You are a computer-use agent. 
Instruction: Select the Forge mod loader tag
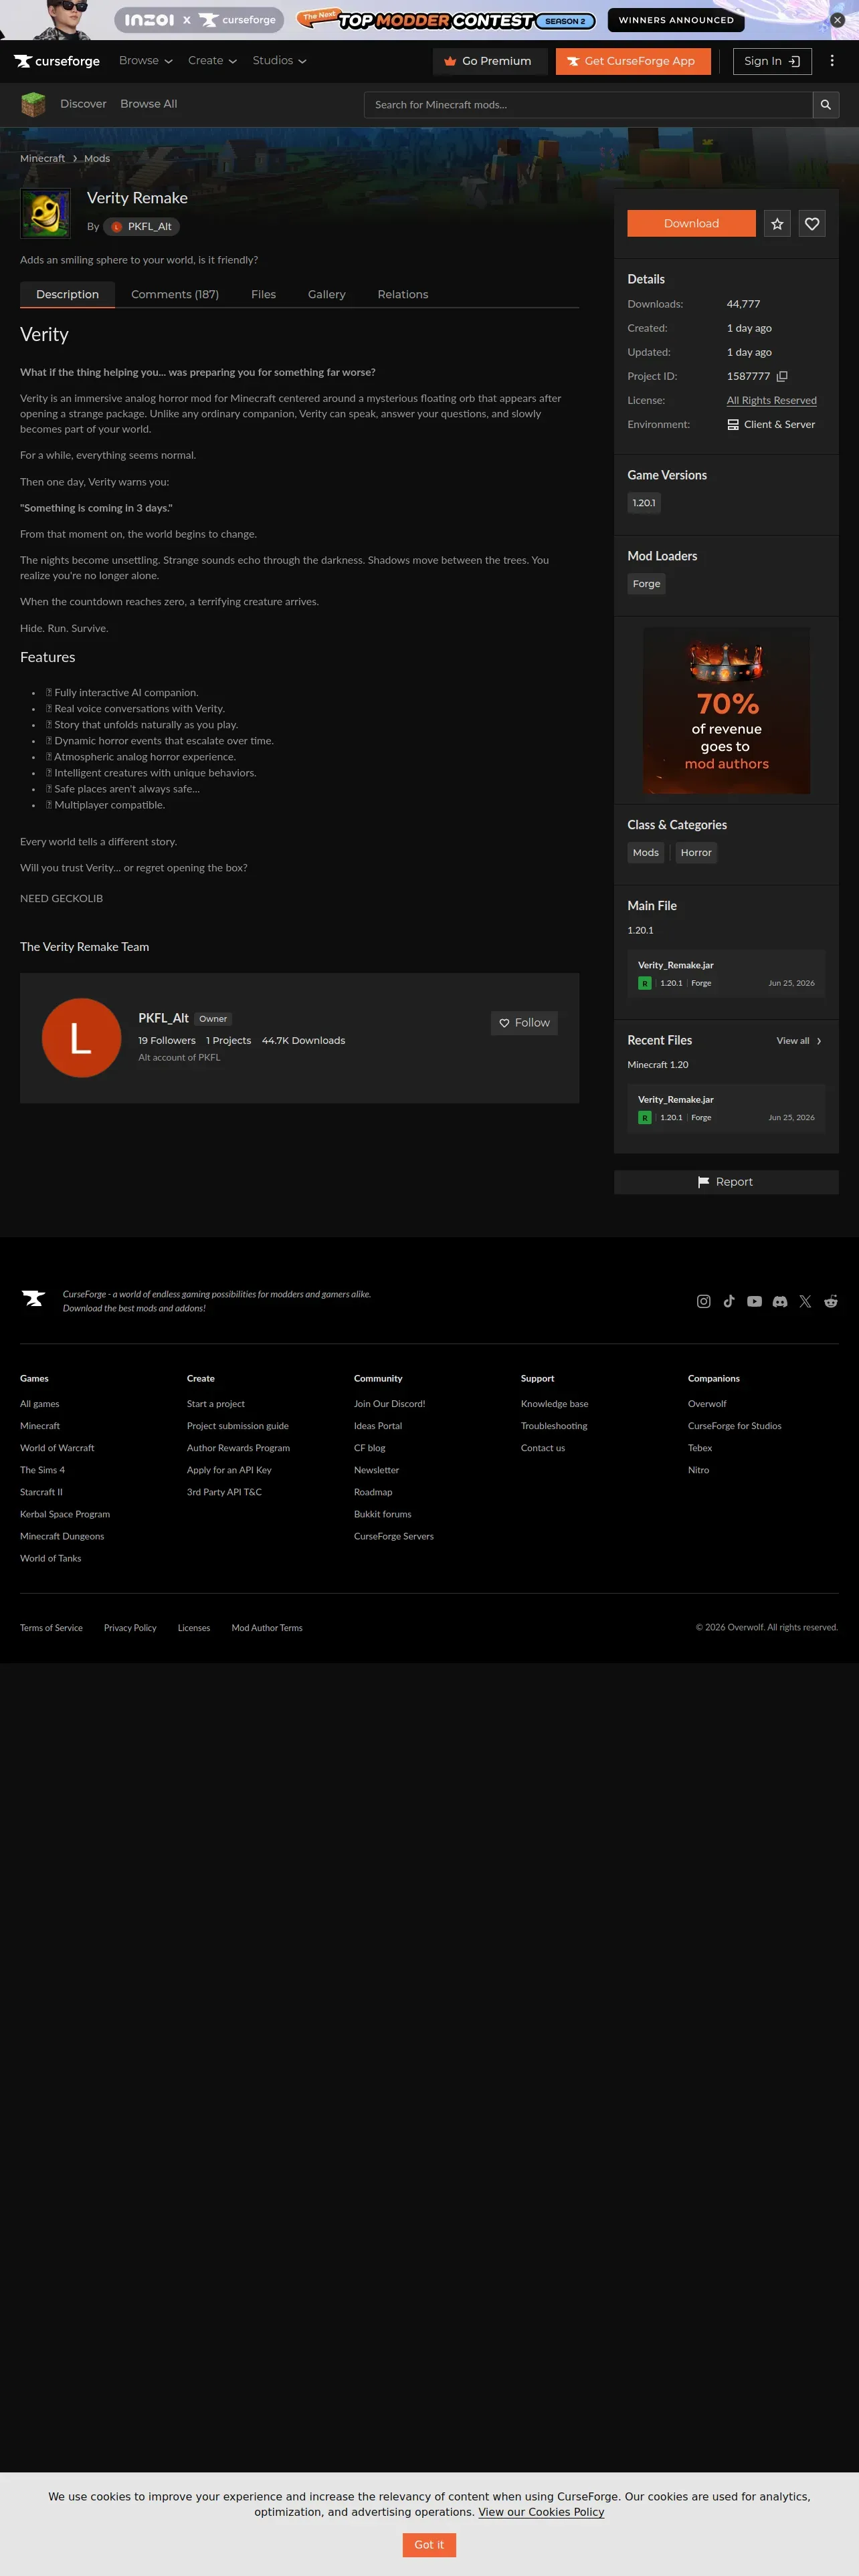tap(646, 584)
